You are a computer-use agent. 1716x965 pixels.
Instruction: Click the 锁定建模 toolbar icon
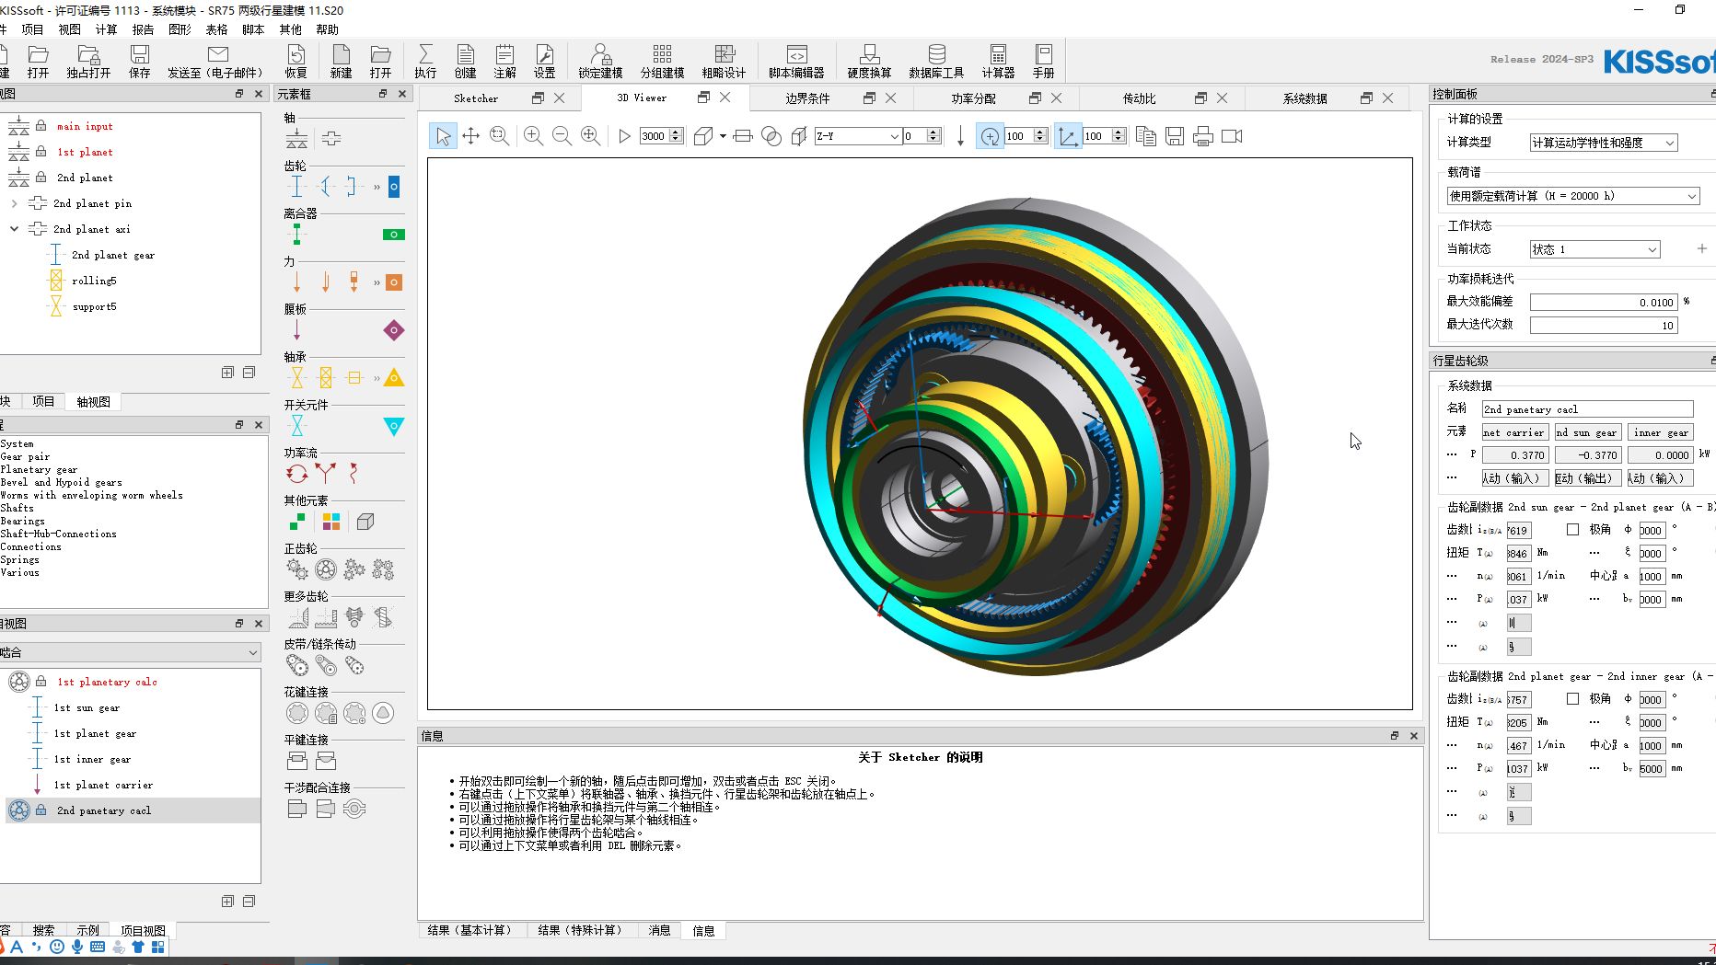coord(600,61)
